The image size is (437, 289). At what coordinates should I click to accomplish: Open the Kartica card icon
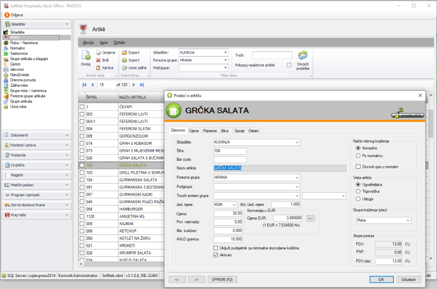point(98,68)
